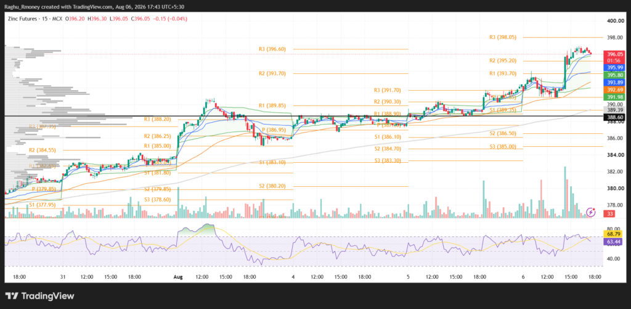The image size is (631, 309).
Task: Click the S2 (386.50) pivot label
Action: pyautogui.click(x=503, y=133)
